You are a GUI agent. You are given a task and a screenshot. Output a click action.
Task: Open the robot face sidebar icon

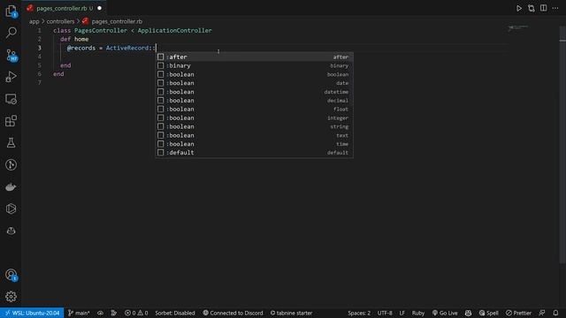coord(11,231)
